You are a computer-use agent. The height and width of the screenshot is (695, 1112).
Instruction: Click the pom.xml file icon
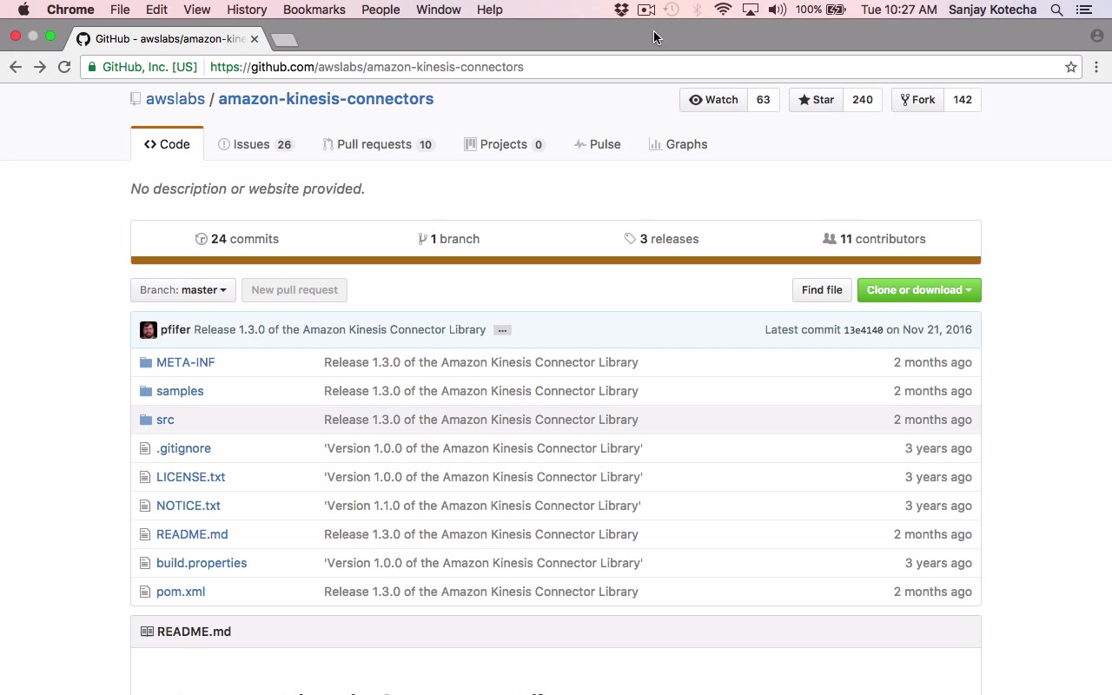pyautogui.click(x=145, y=592)
